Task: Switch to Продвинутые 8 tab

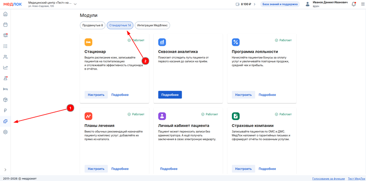Action: pos(93,25)
